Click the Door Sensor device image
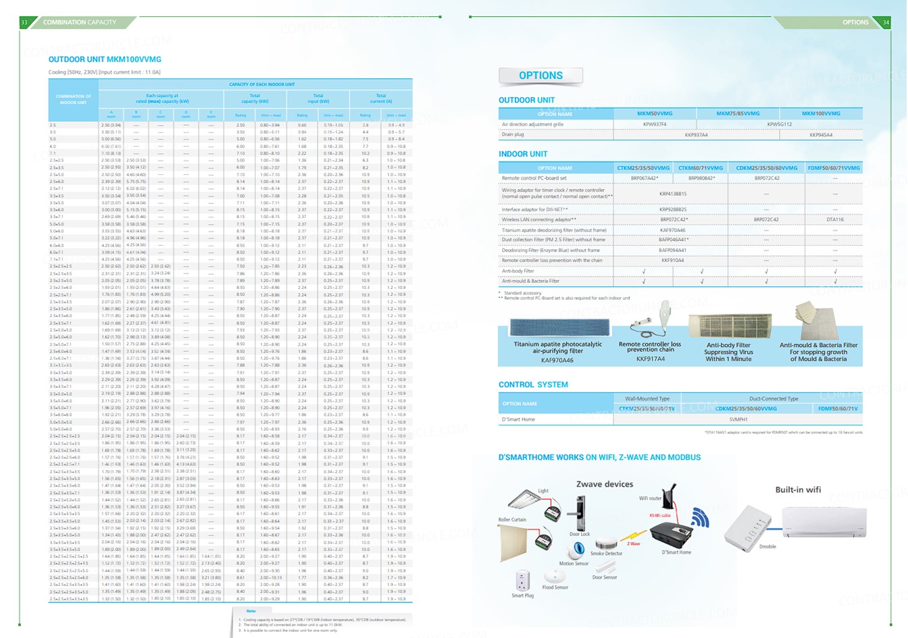908x638 pixels. pyautogui.click(x=605, y=568)
